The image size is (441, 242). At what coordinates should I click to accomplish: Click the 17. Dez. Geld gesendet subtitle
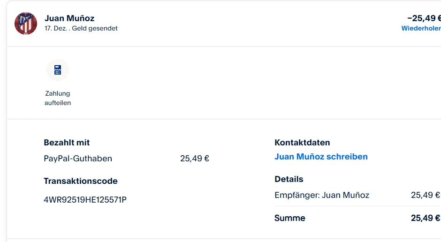click(81, 28)
